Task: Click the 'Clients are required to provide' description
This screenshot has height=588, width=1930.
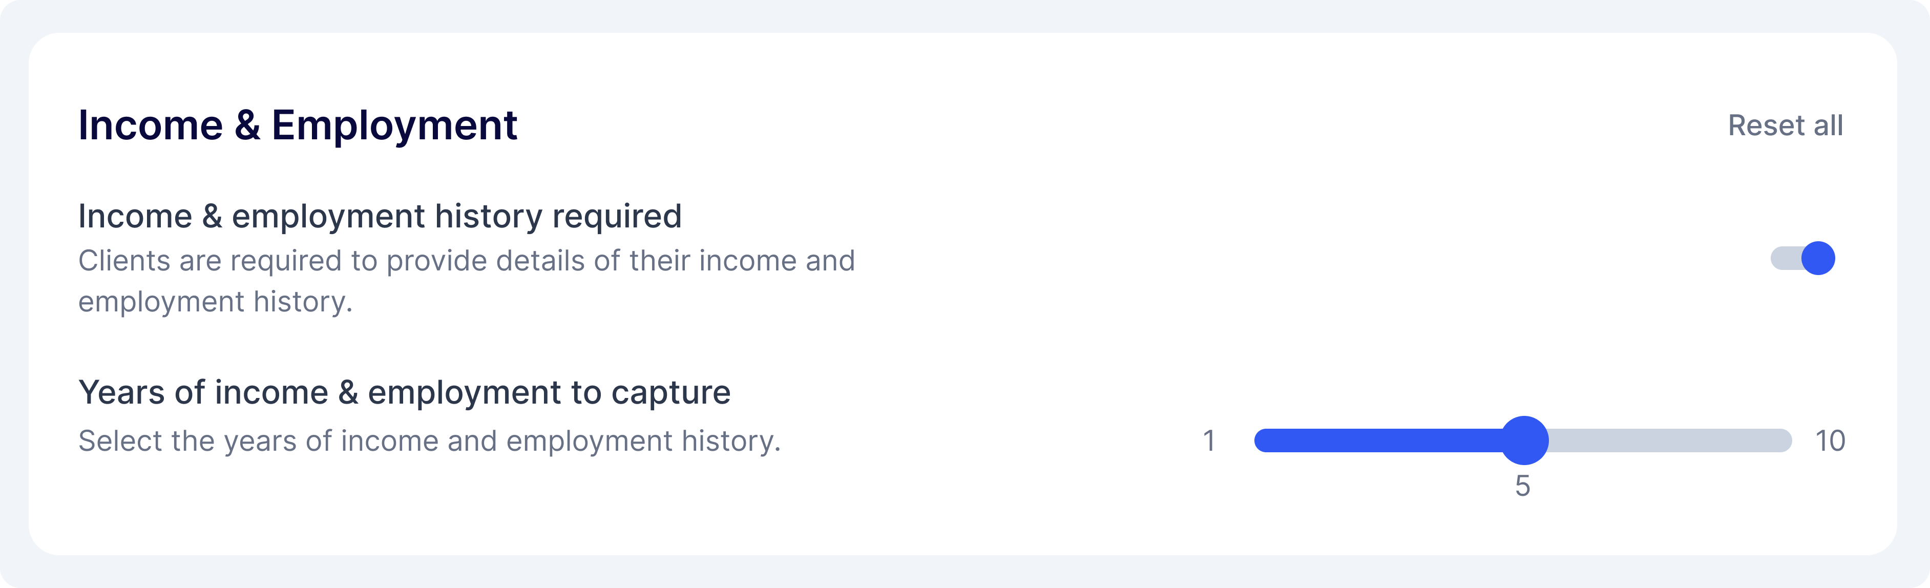Action: click(x=466, y=281)
